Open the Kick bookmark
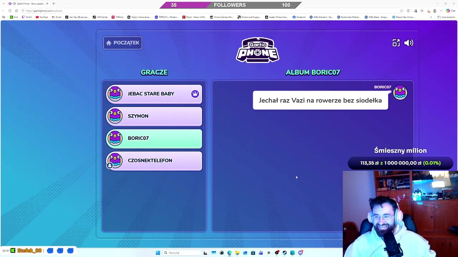458x257 pixels. coord(14,17)
